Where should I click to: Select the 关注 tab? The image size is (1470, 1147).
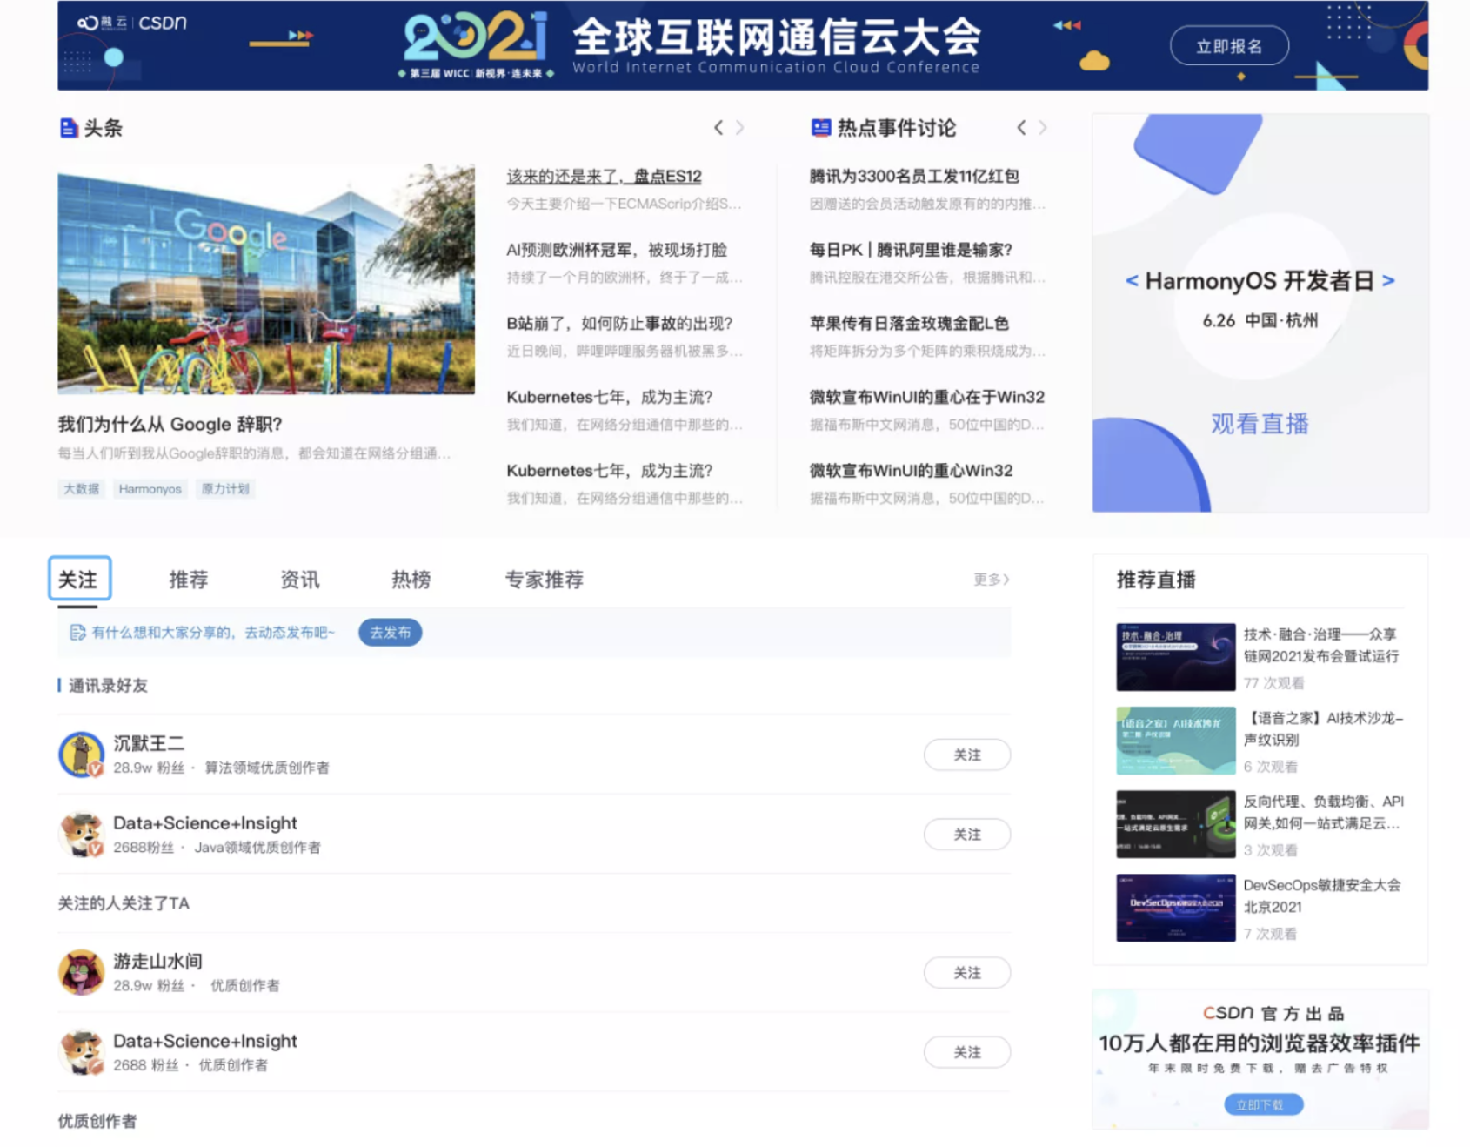point(79,579)
